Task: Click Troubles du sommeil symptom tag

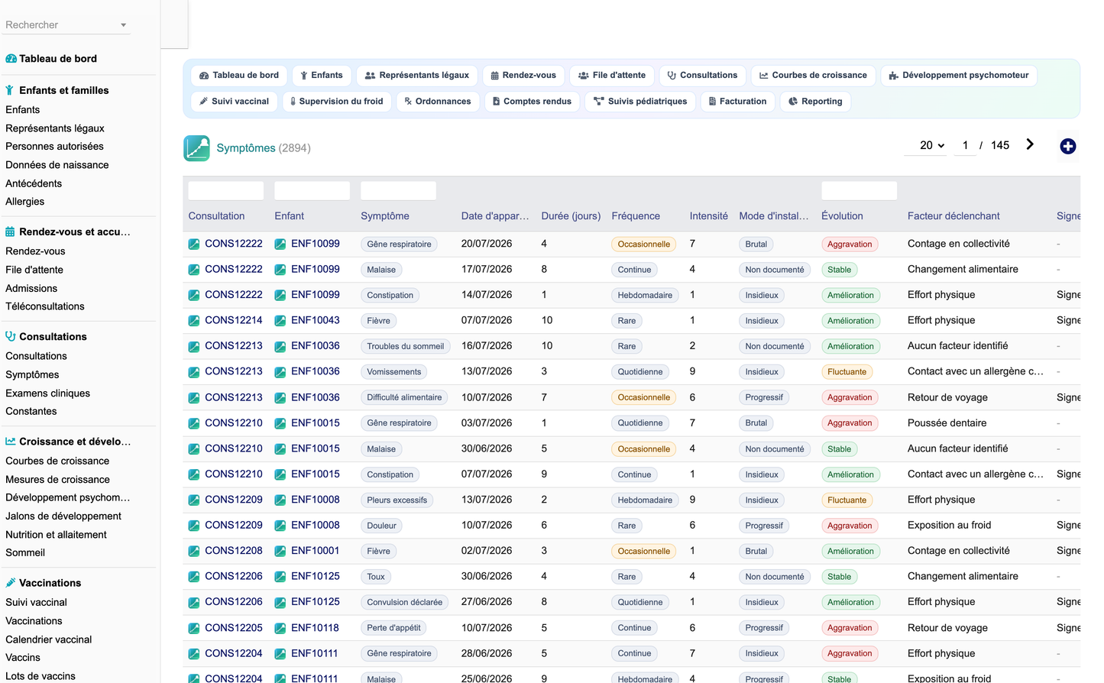Action: [406, 347]
